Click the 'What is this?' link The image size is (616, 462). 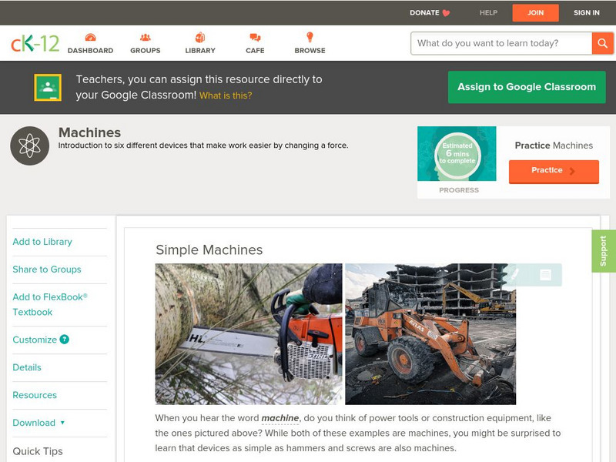click(226, 95)
